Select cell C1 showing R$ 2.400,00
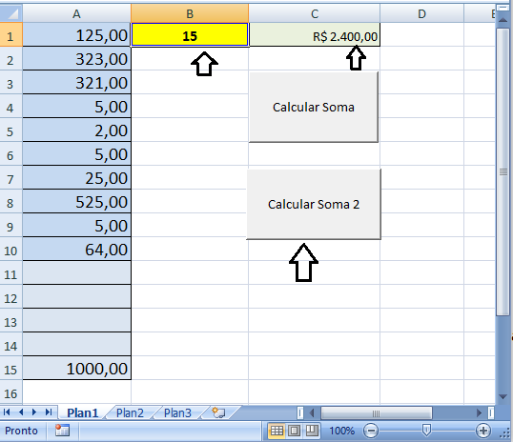The height and width of the screenshot is (442, 513). pos(315,34)
